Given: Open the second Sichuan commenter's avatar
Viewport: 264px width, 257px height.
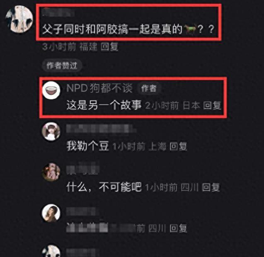Looking at the screenshot, I should click(x=51, y=213).
